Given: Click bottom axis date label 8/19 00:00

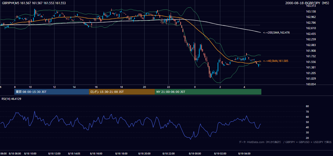Looking at the screenshot, I should tap(195, 154).
